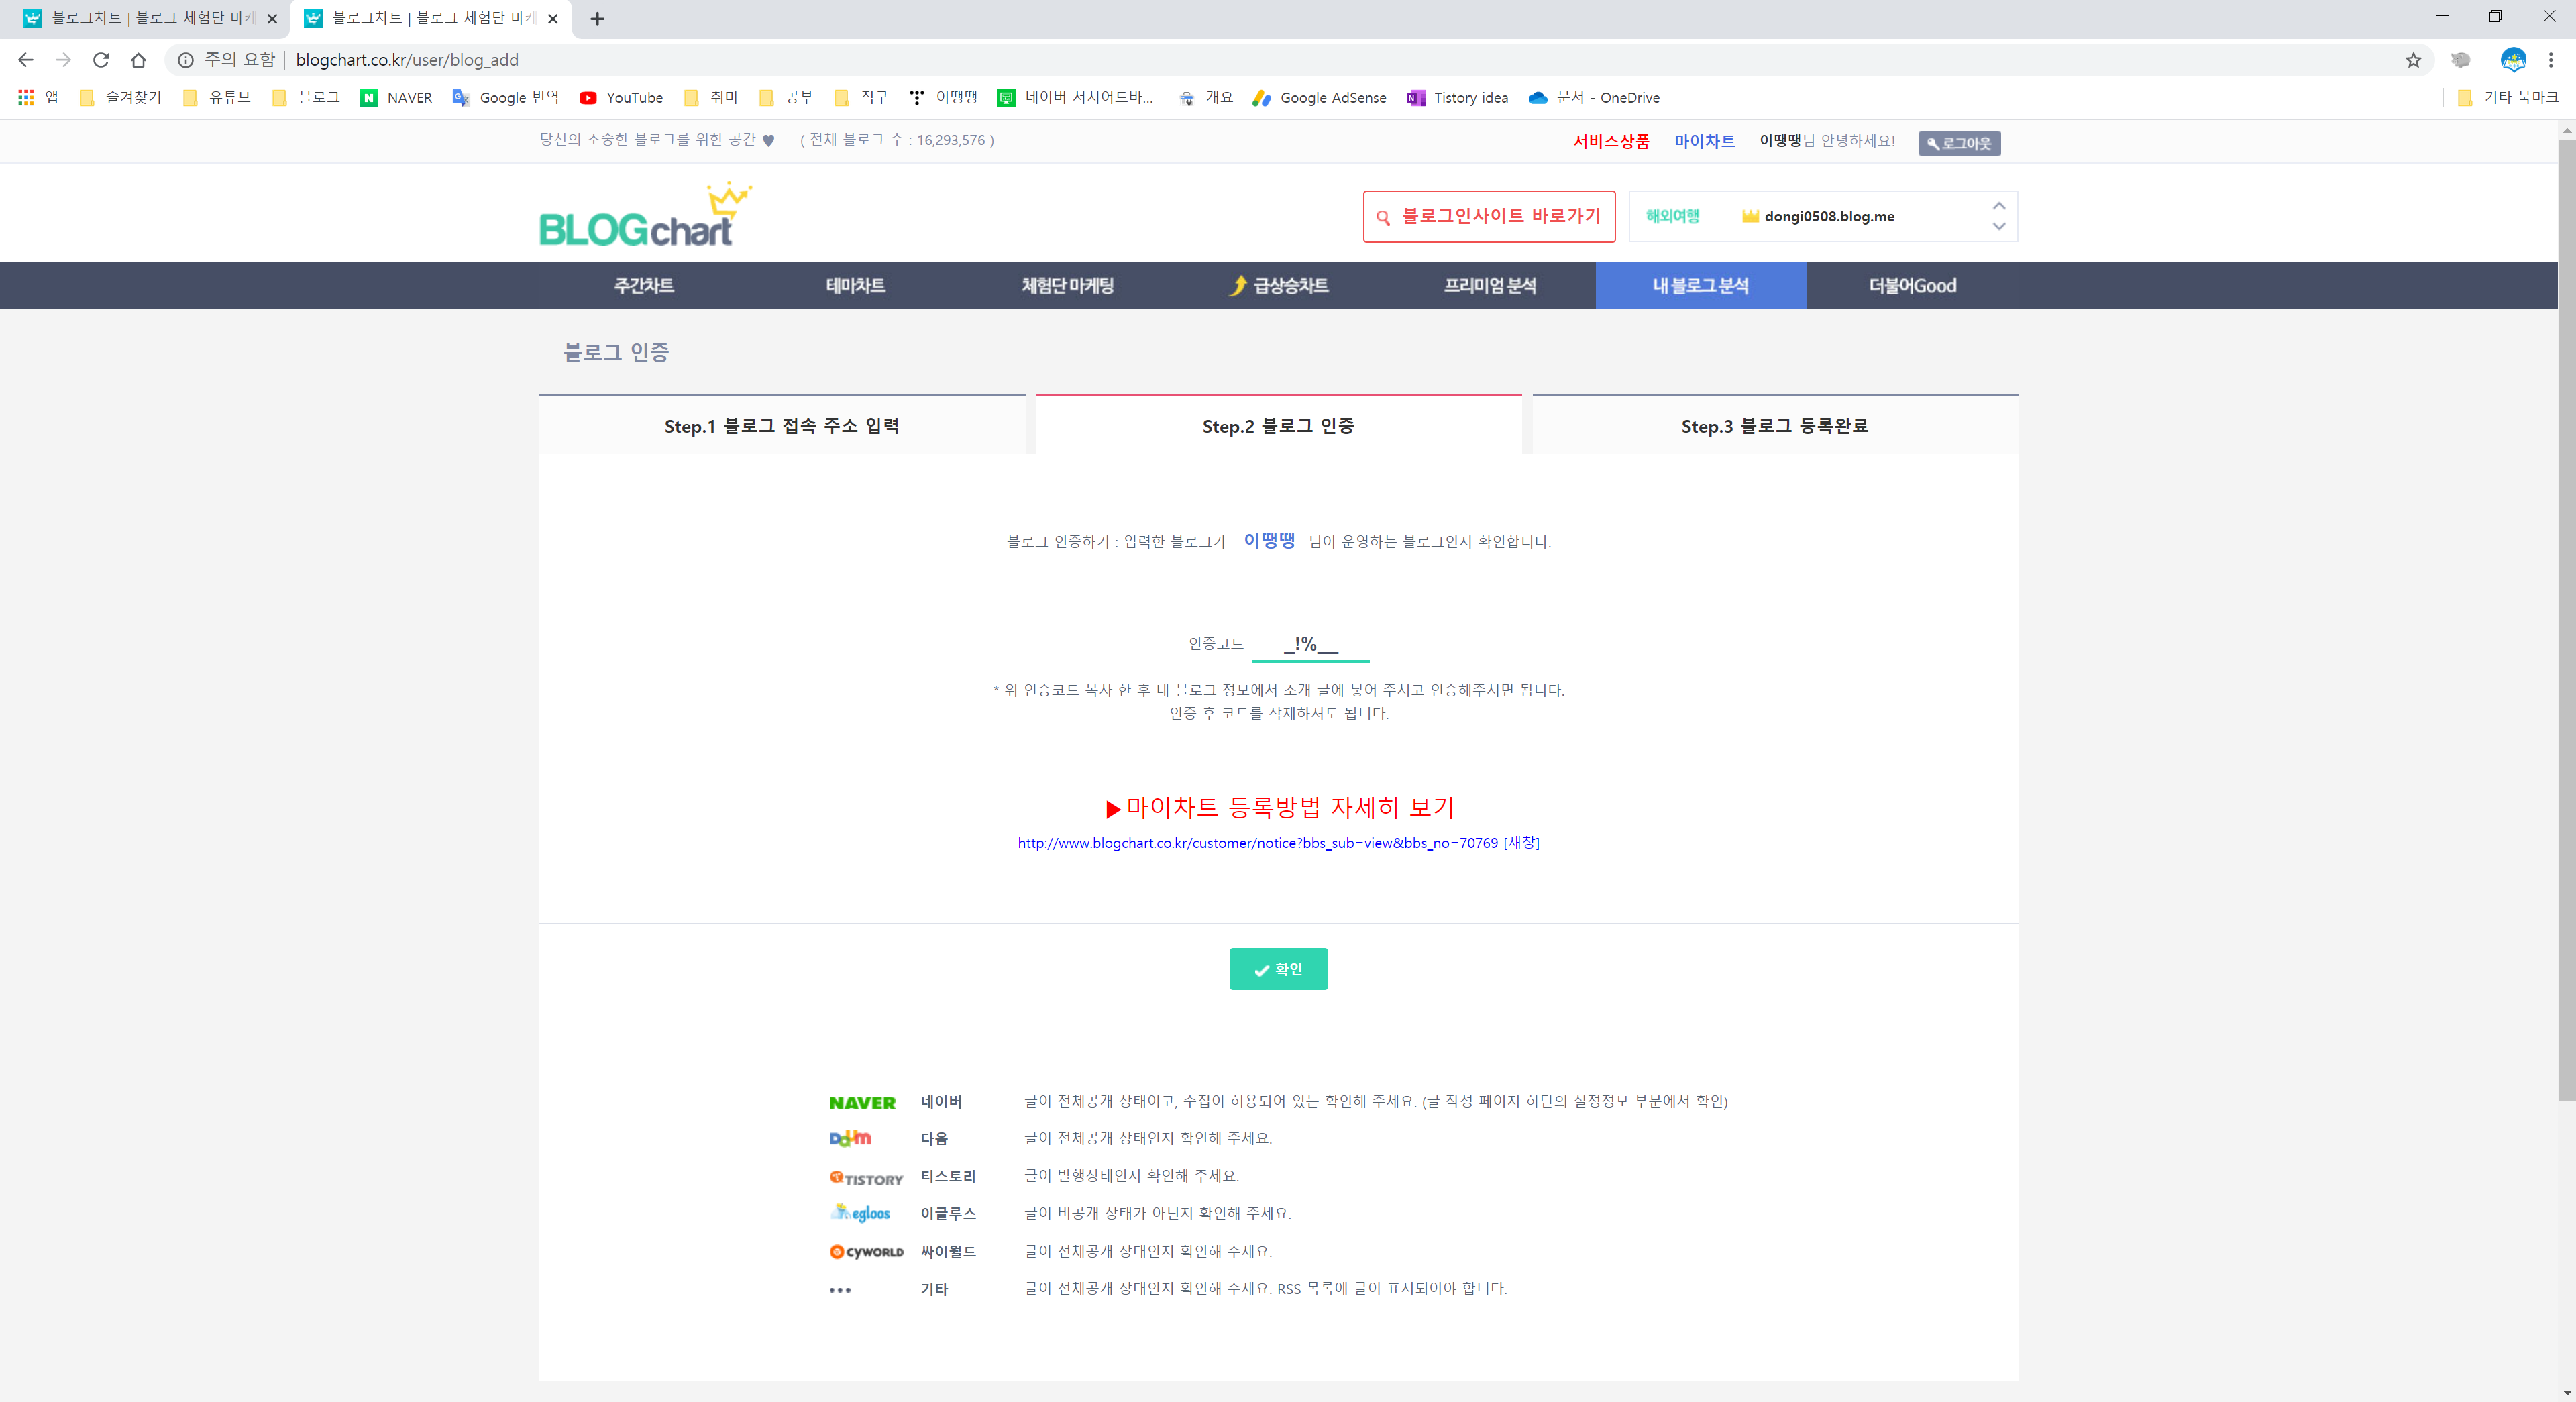Open Chrome three-dot menu
The image size is (2576, 1402).
pos(2550,60)
